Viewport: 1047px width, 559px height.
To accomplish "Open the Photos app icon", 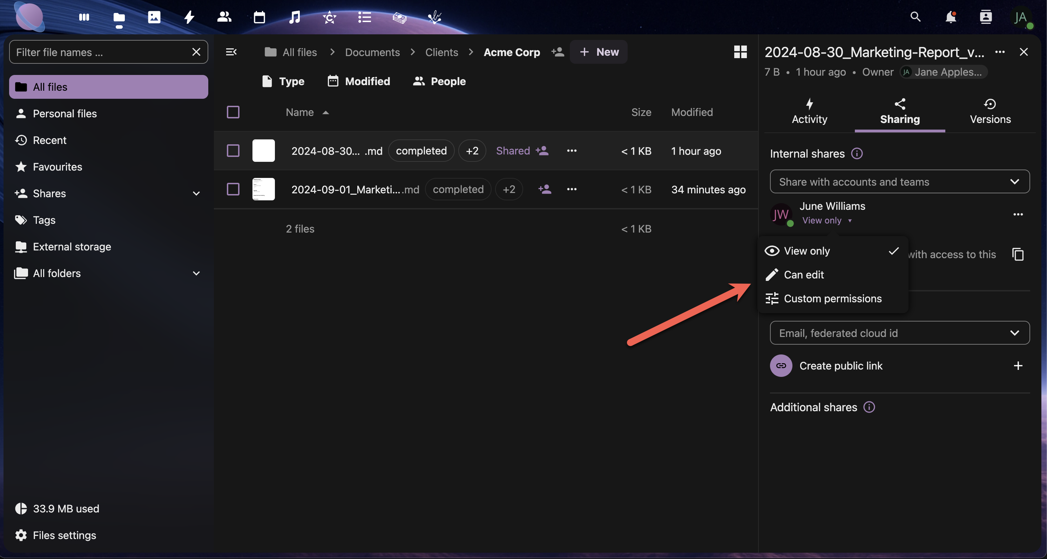I will pyautogui.click(x=154, y=17).
